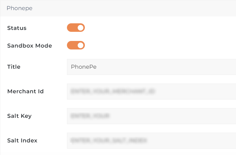Disable the Status toggle

click(x=76, y=28)
